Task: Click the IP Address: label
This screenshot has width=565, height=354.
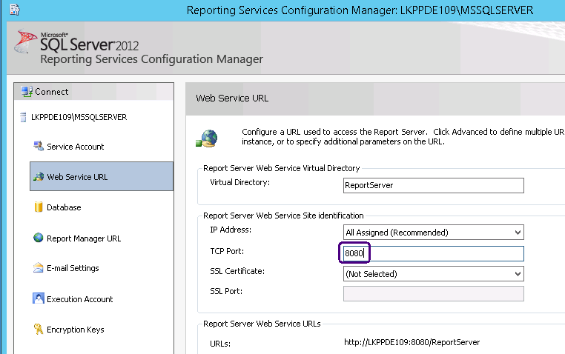Action: (x=231, y=230)
